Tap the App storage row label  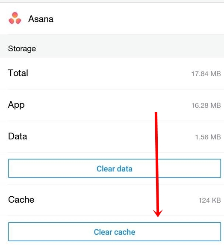tap(16, 105)
